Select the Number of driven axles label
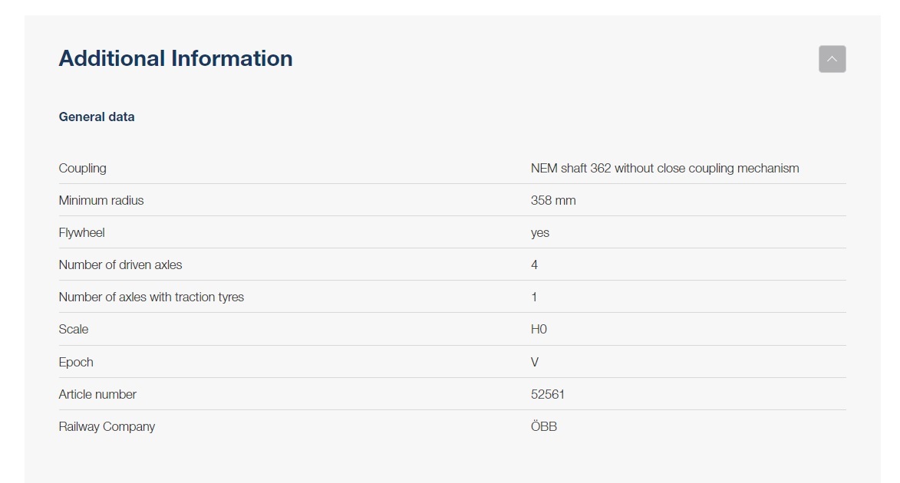Viewport: 900px width, 483px height. [120, 264]
